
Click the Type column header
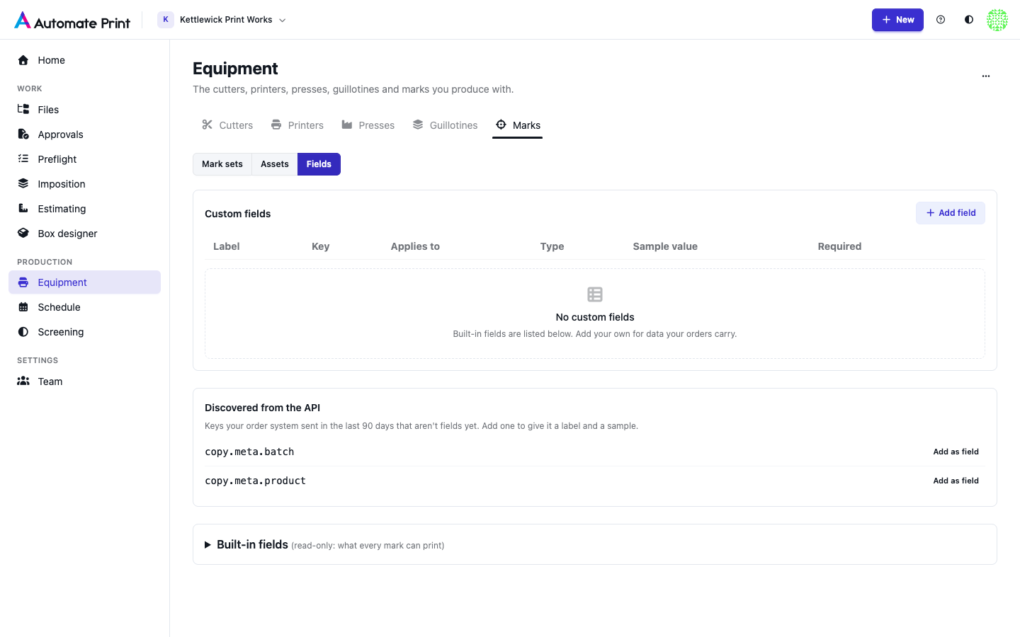pyautogui.click(x=552, y=246)
